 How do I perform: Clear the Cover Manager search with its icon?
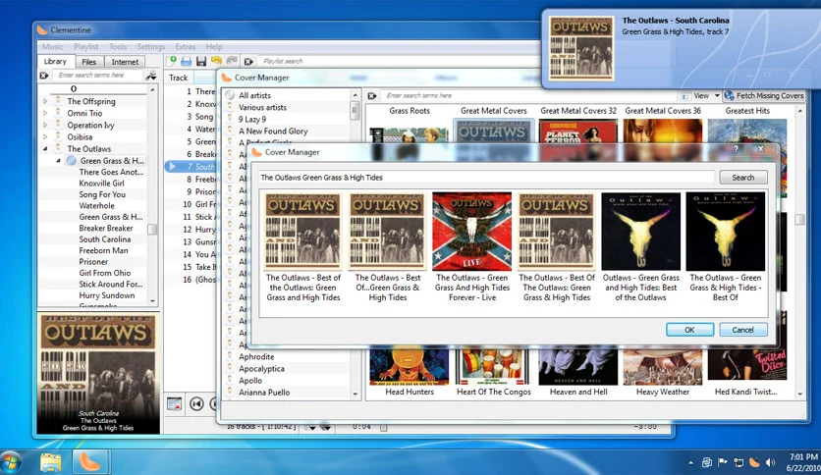(372, 96)
